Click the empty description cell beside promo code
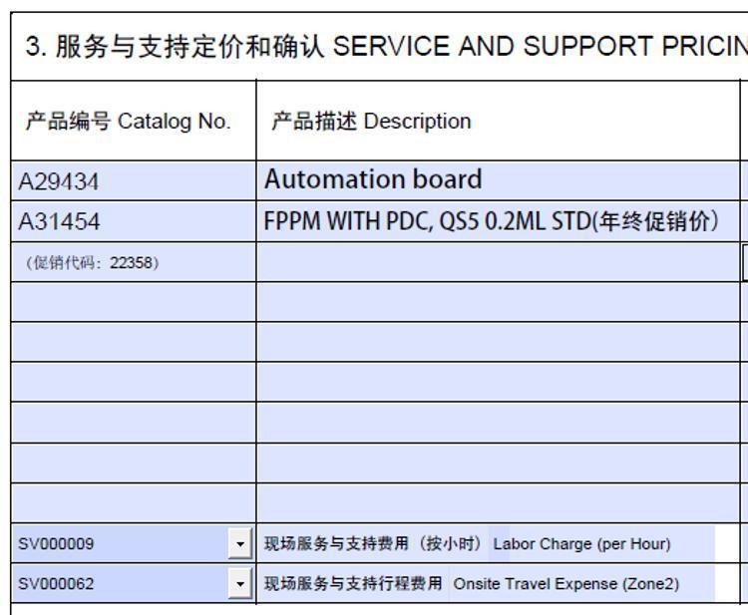 pos(498,262)
